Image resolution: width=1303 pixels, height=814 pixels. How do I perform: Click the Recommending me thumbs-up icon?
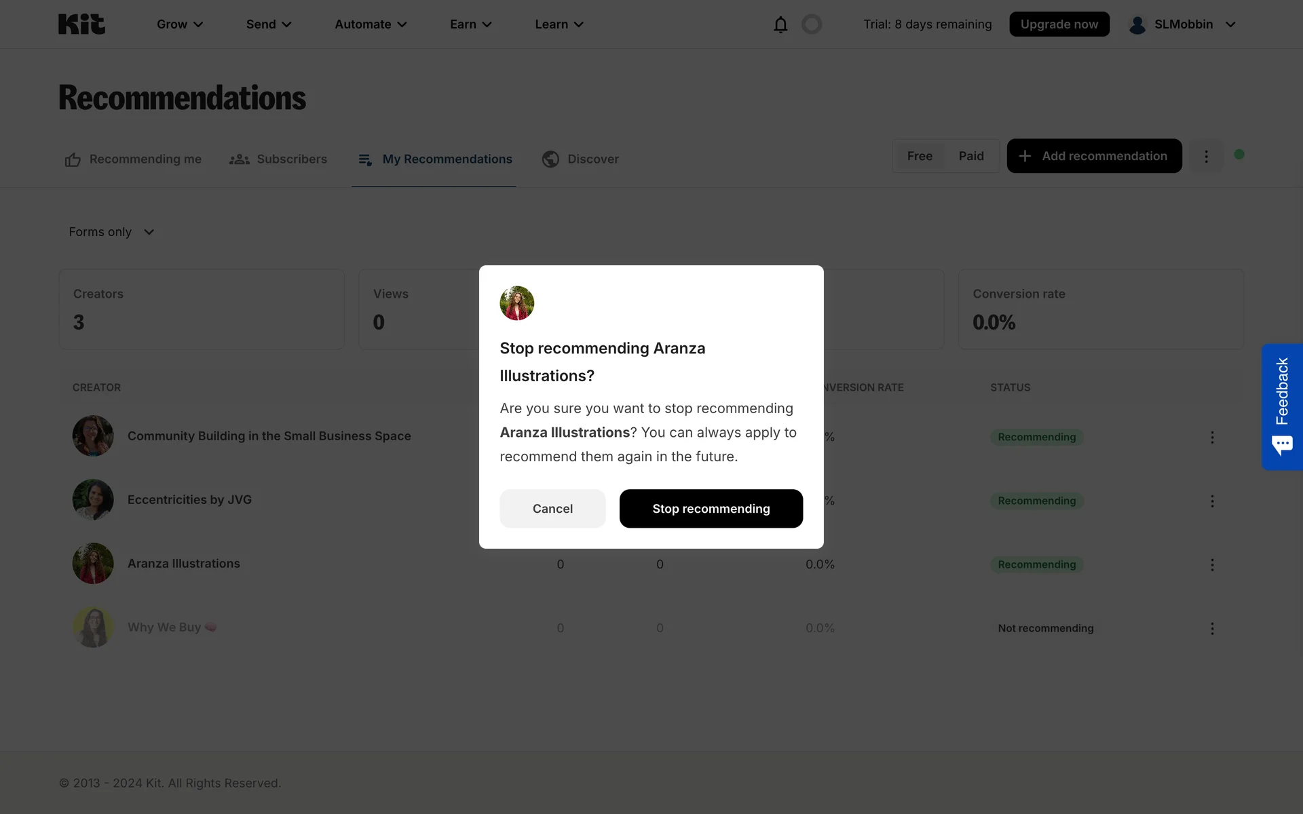point(73,159)
